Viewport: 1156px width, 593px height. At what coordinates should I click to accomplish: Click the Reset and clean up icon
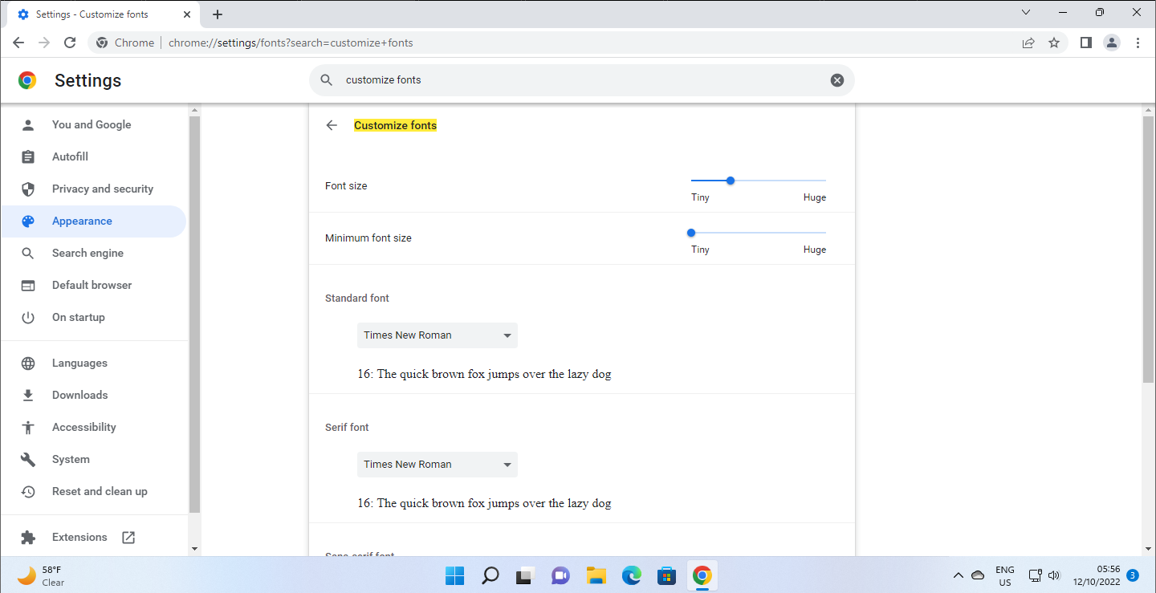(x=29, y=491)
